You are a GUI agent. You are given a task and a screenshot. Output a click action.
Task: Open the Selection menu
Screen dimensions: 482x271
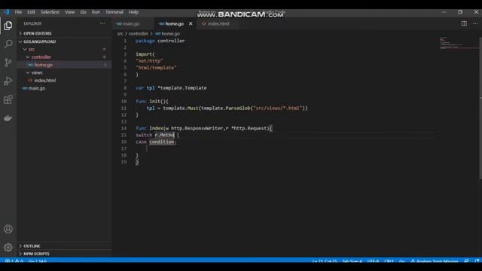(50, 12)
